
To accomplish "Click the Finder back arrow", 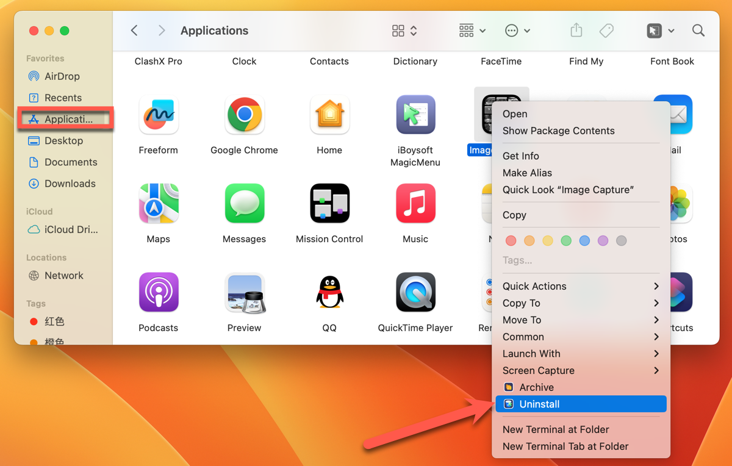I will point(134,30).
